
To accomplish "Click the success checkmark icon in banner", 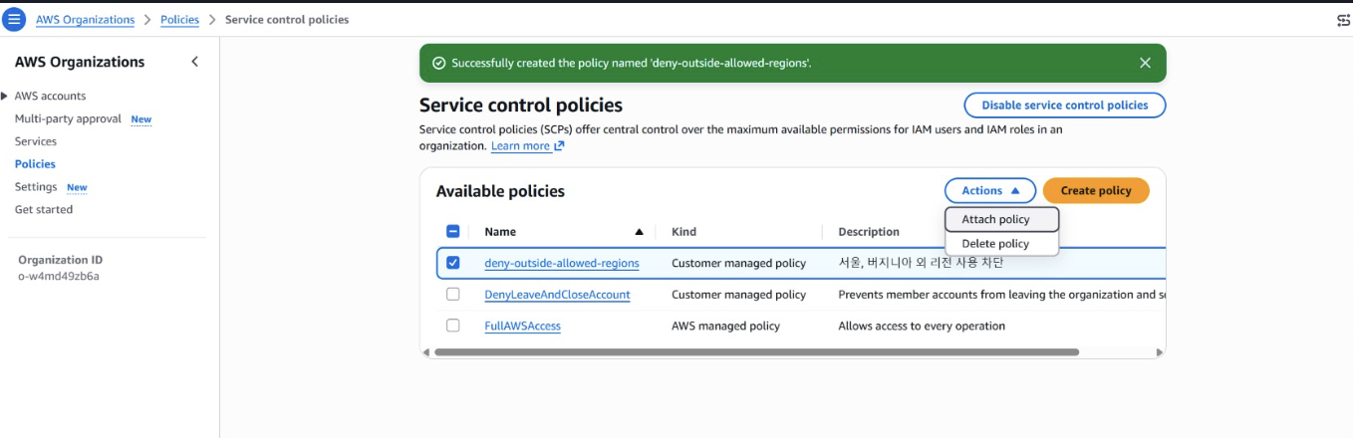I will (438, 63).
